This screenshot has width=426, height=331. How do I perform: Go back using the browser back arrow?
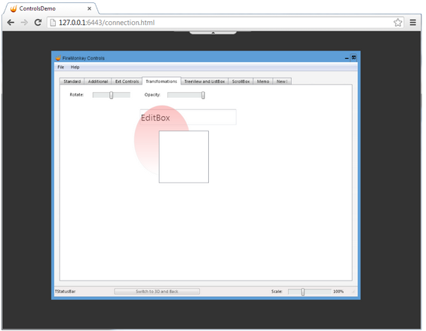click(11, 23)
